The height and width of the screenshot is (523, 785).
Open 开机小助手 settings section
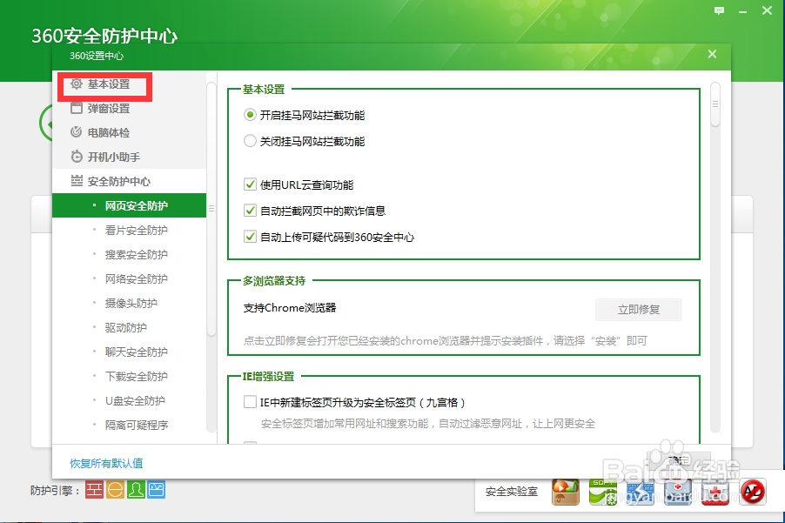click(x=114, y=158)
